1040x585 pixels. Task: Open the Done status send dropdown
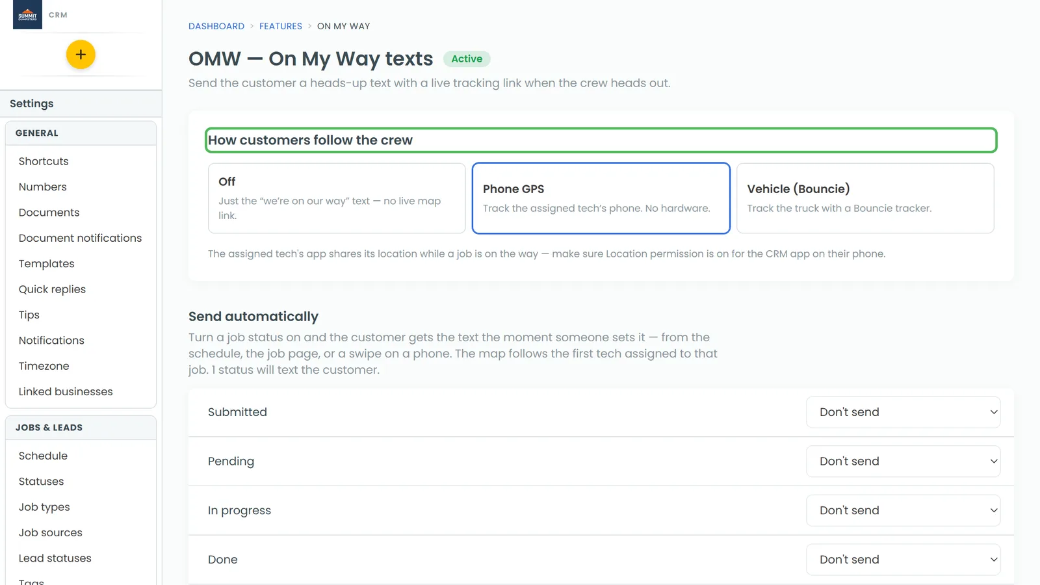pos(903,560)
